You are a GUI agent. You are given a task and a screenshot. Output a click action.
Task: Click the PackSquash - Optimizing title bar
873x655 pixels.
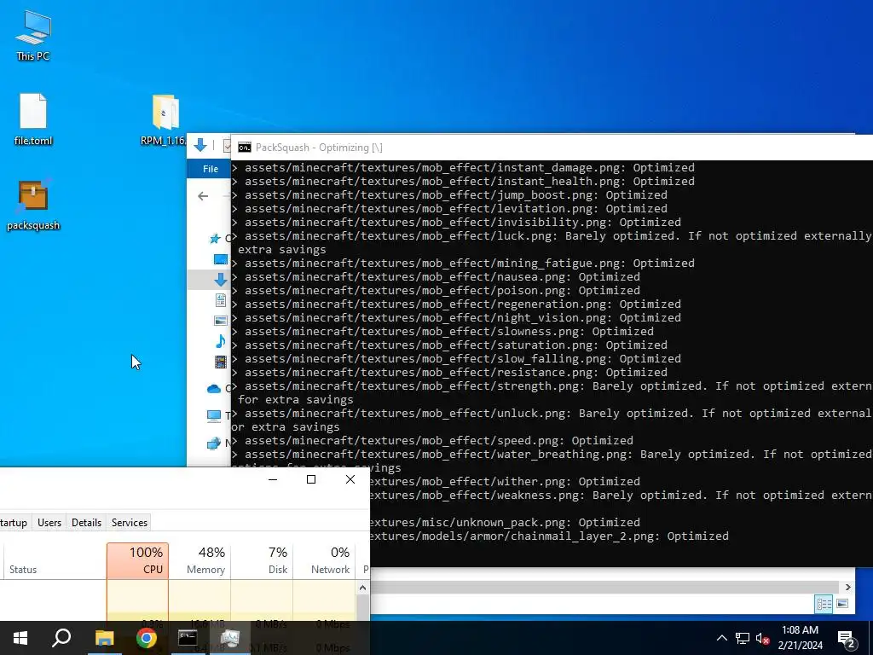coord(552,148)
